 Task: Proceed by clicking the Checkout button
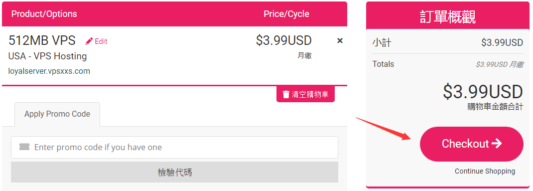click(471, 144)
